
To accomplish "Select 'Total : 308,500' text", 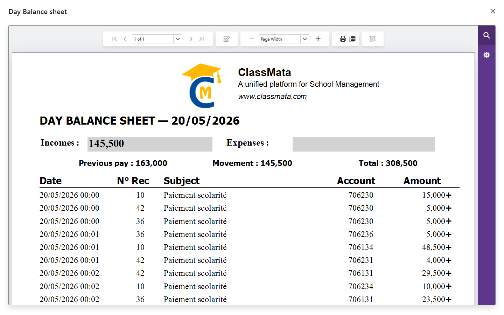I will click(388, 163).
